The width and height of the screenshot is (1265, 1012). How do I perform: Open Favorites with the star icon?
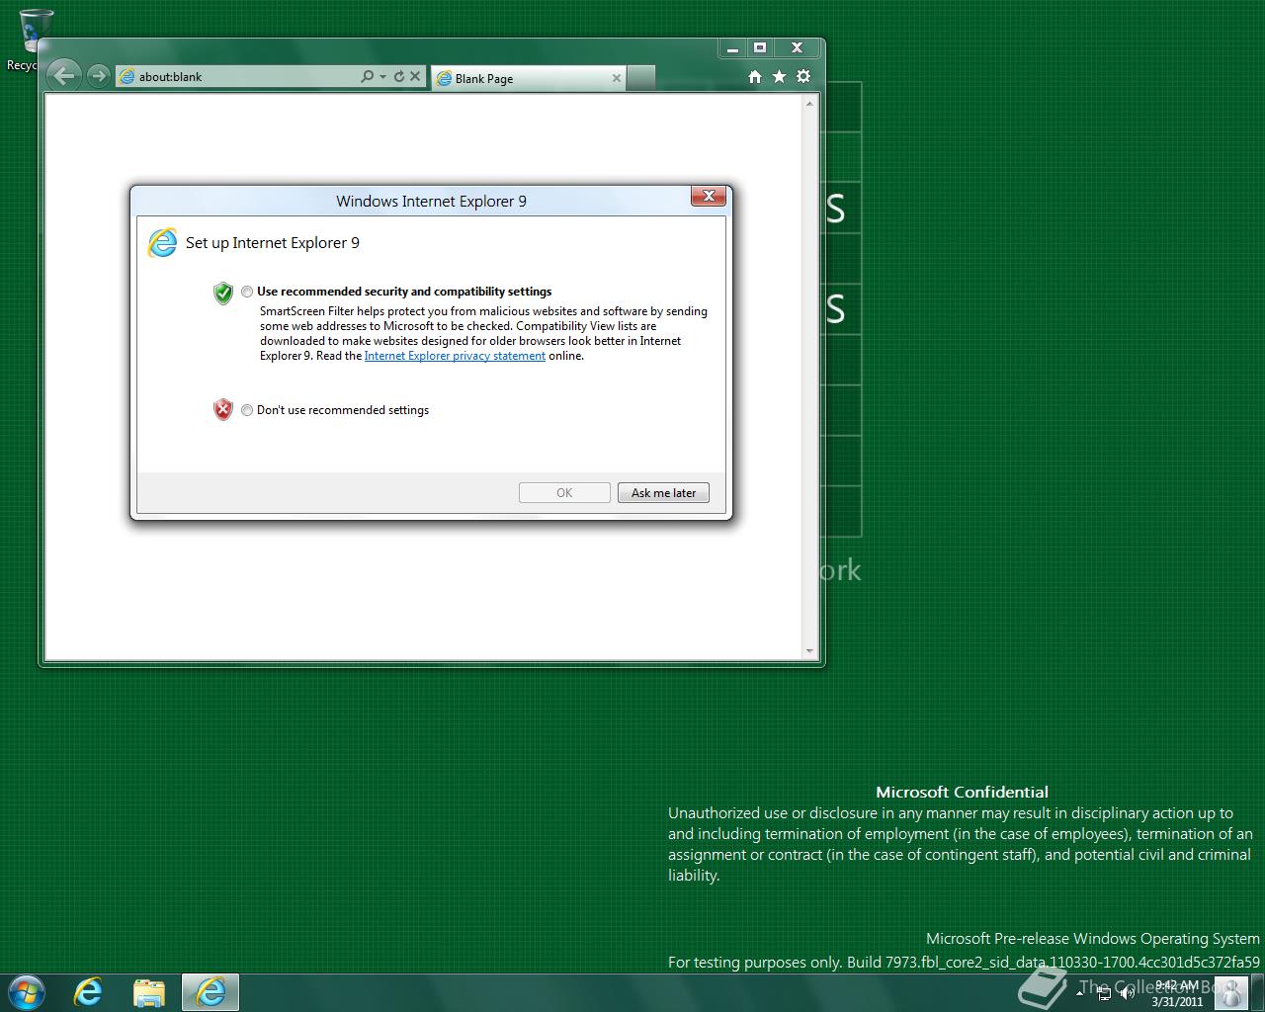pos(779,76)
